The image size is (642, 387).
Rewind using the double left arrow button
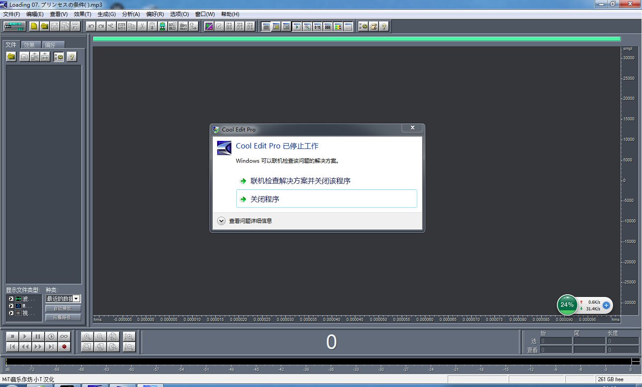coord(25,346)
